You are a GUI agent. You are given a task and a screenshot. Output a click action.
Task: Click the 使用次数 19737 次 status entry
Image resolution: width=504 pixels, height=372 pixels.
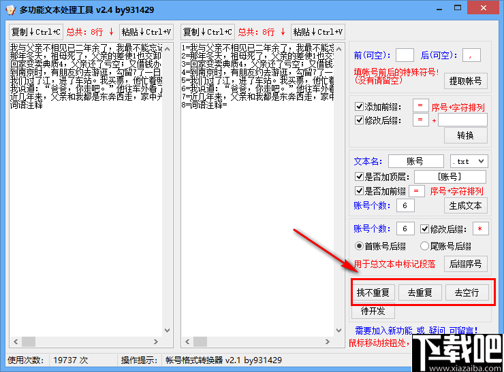(48, 360)
